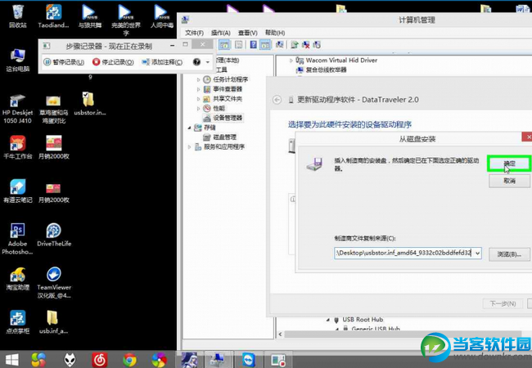Click the blue help question-mark toolbar icon
The width and height of the screenshot is (532, 368).
(x=253, y=45)
